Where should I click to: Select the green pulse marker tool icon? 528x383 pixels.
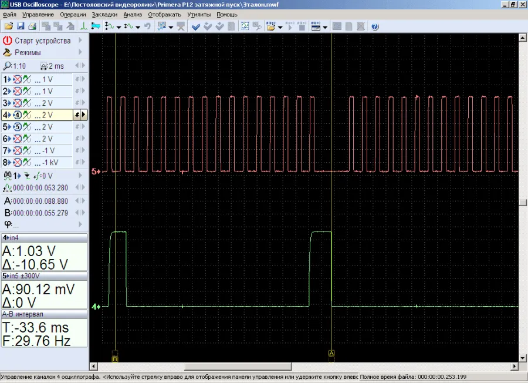(x=83, y=26)
